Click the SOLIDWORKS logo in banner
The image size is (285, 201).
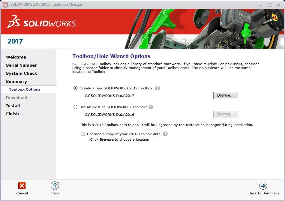(x=42, y=22)
